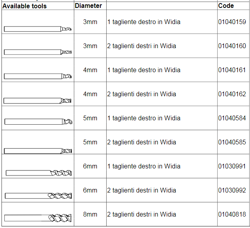
Task: Click the 4mm single-cutter tool drawing
Action: 38,76
